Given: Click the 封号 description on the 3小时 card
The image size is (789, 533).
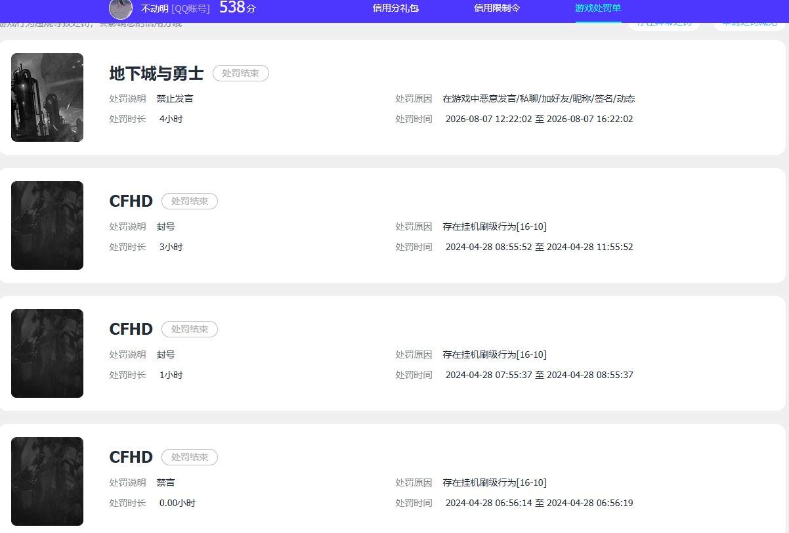Looking at the screenshot, I should [165, 227].
